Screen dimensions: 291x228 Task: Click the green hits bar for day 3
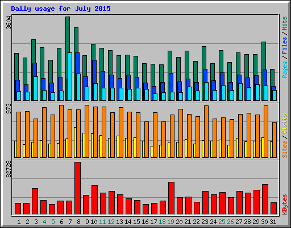click(x=34, y=51)
